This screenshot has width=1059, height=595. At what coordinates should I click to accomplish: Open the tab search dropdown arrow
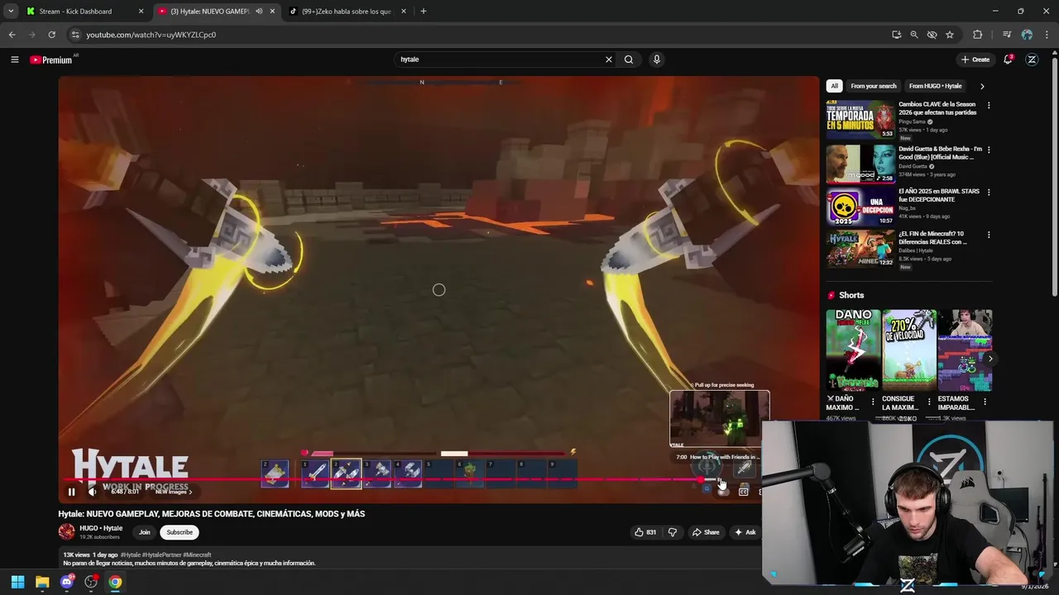point(11,12)
